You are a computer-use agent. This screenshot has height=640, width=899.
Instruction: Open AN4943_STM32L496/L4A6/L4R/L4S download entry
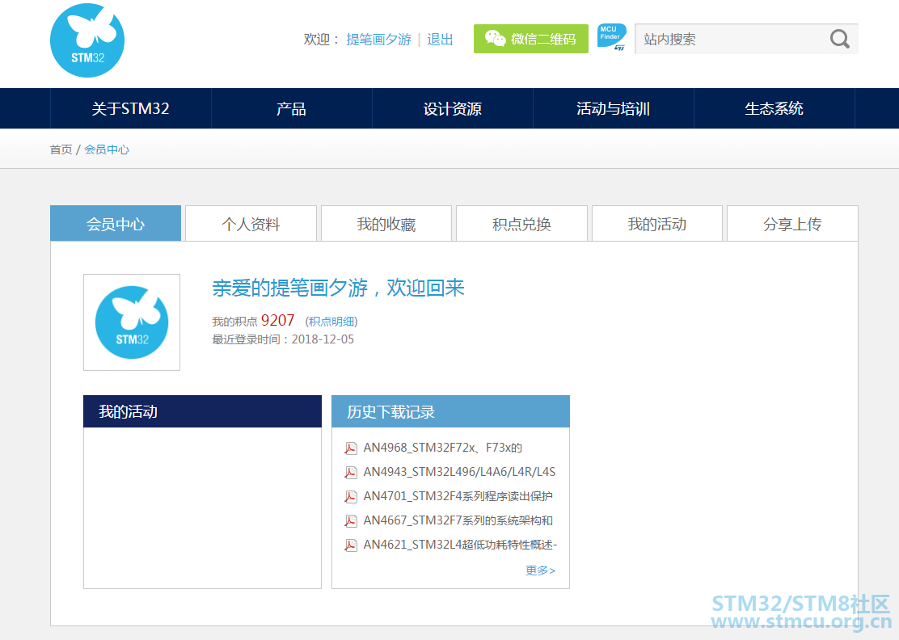tap(459, 472)
